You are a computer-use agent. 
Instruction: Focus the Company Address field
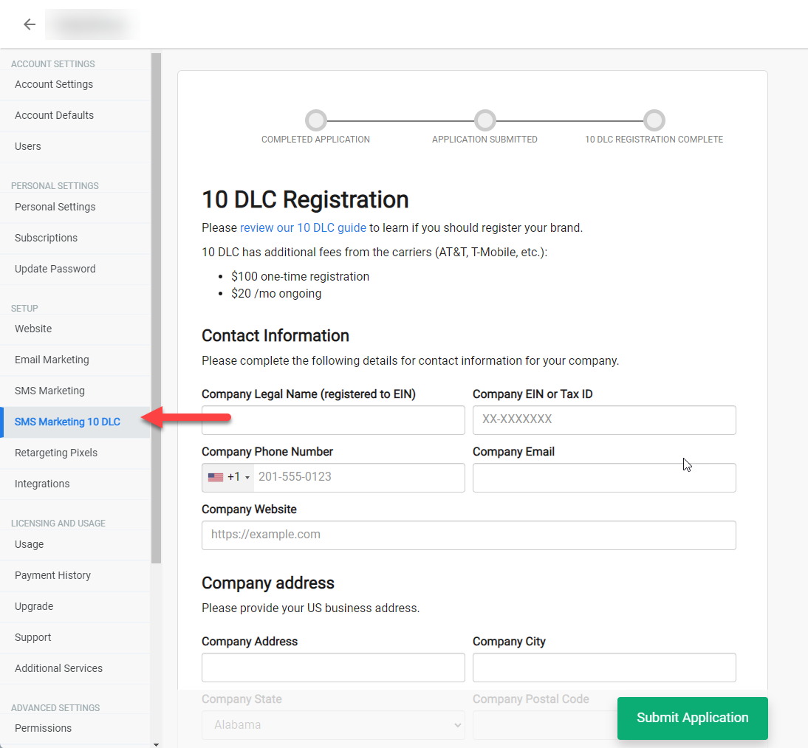coord(333,668)
